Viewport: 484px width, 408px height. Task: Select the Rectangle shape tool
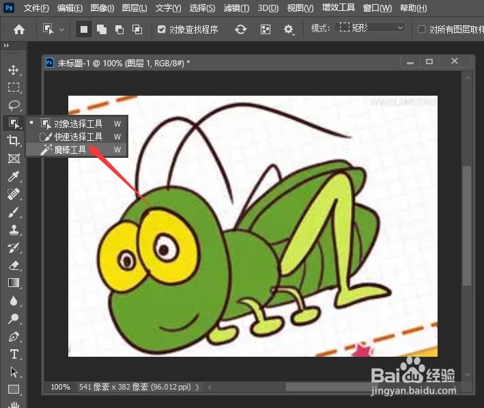coord(13,390)
